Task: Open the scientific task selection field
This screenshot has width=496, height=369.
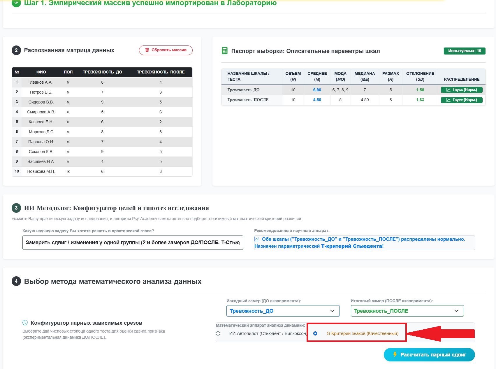Action: pos(133,243)
